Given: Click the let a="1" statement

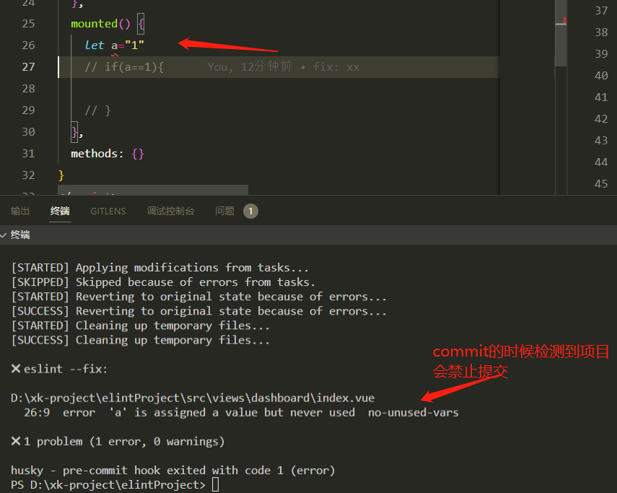Looking at the screenshot, I should pos(115,45).
